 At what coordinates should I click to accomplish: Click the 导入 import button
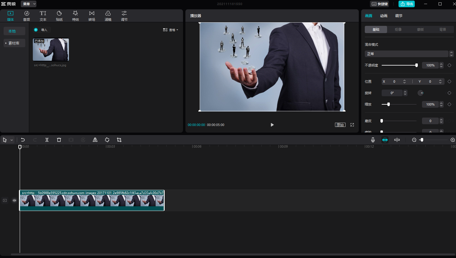pos(41,30)
